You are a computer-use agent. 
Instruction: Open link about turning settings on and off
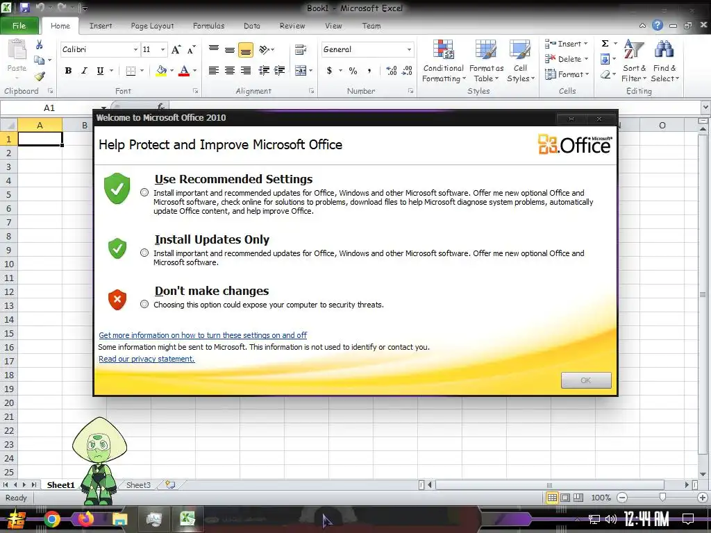(203, 335)
